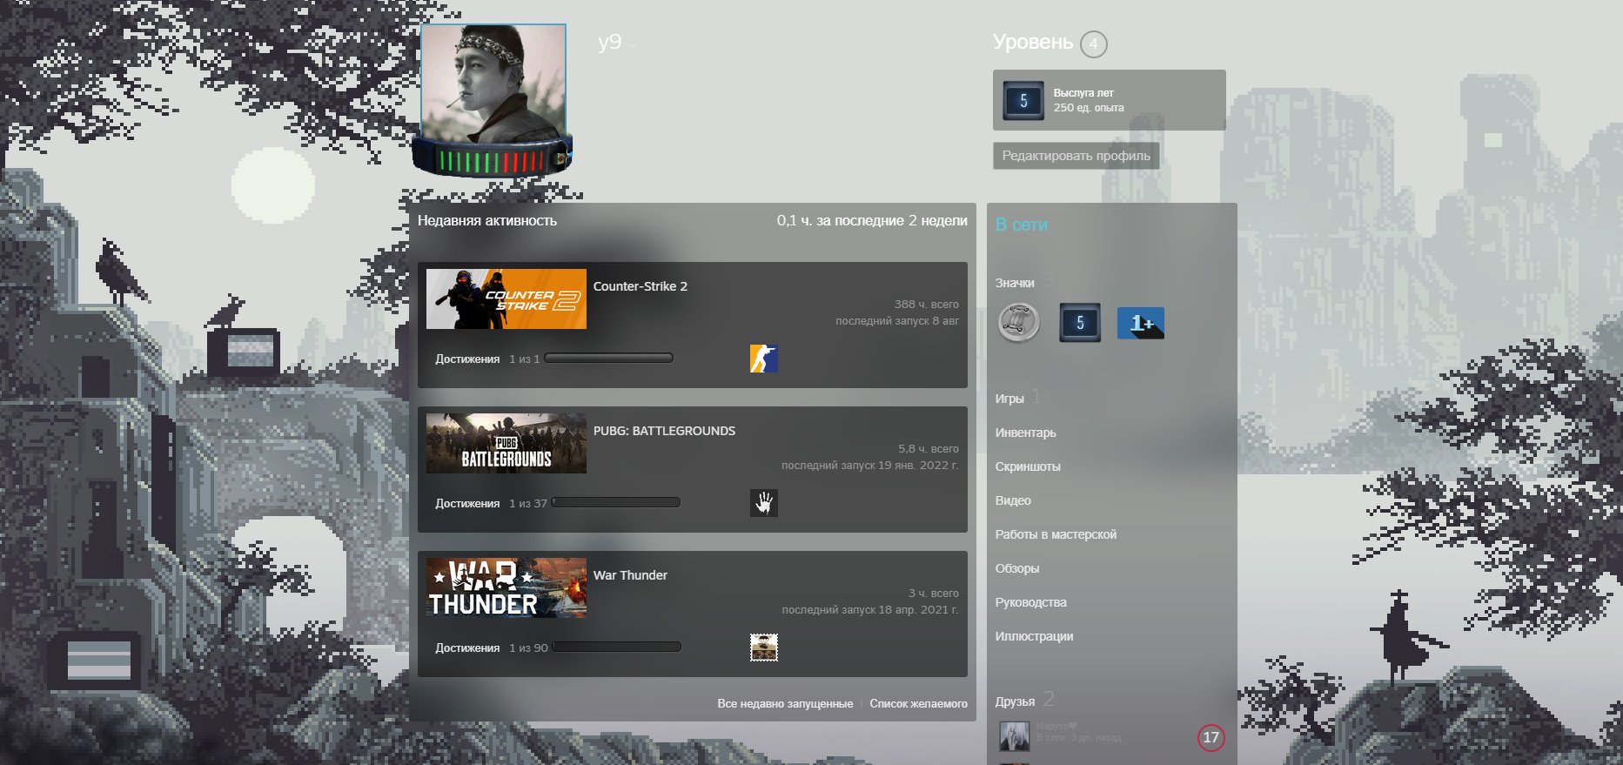Expand the dropdown arrow next to username y9
1623x765 pixels.
632,46
